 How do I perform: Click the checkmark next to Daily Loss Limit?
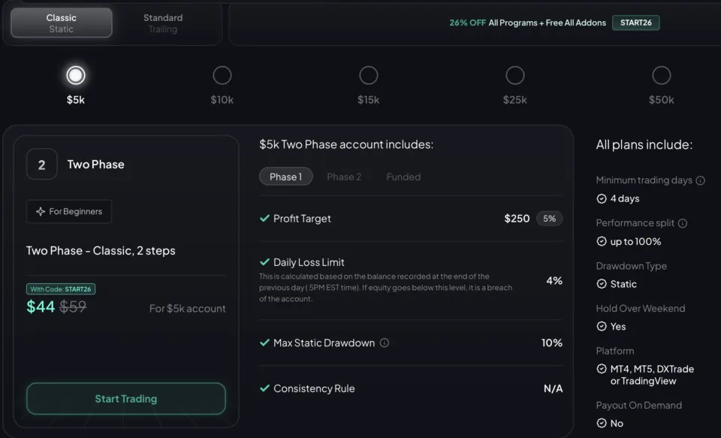coord(264,262)
